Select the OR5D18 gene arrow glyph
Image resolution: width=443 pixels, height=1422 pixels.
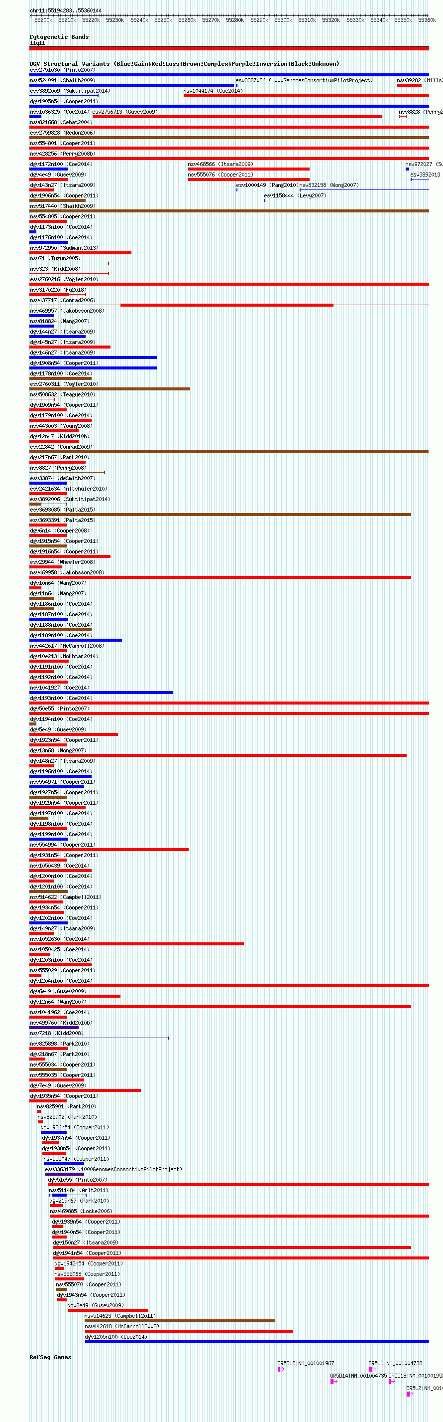point(392,1382)
